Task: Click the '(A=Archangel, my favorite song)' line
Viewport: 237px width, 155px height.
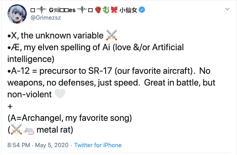Action: pyautogui.click(x=70, y=118)
